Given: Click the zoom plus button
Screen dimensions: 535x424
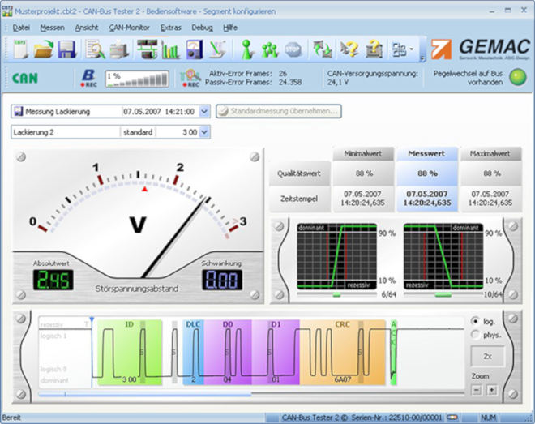Looking at the screenshot, I should 492,390.
